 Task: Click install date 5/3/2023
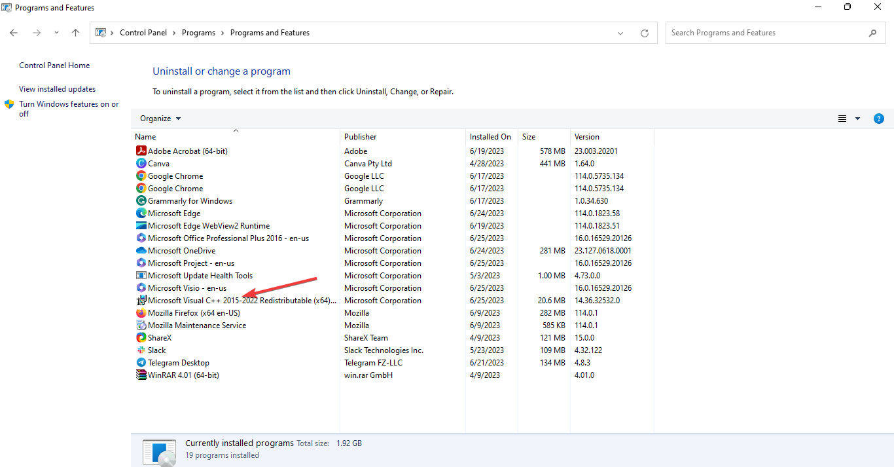pos(485,276)
